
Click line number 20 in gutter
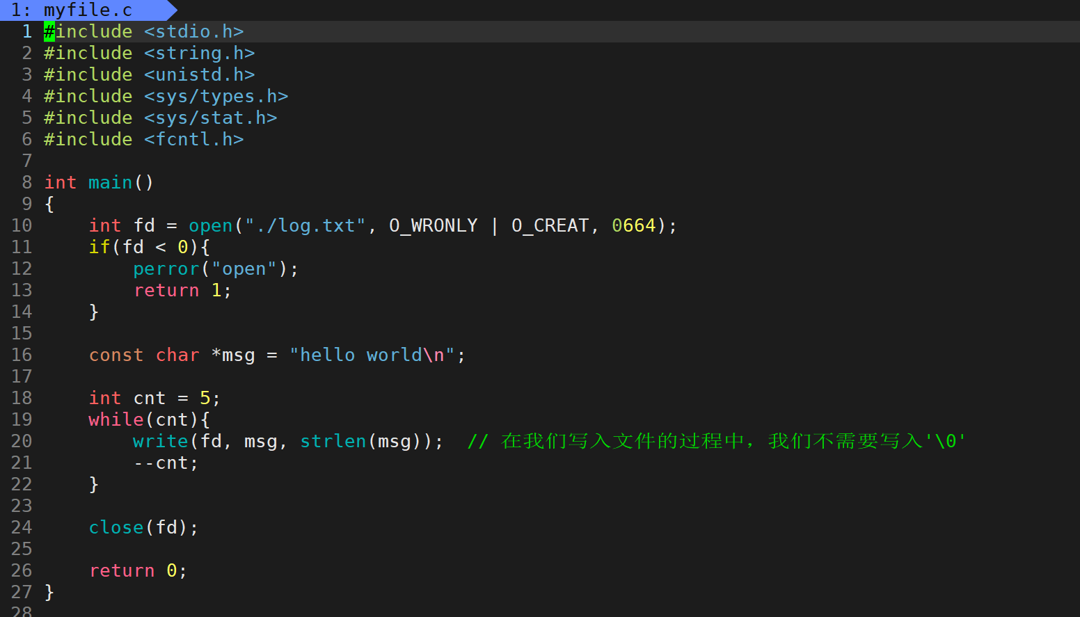point(22,441)
